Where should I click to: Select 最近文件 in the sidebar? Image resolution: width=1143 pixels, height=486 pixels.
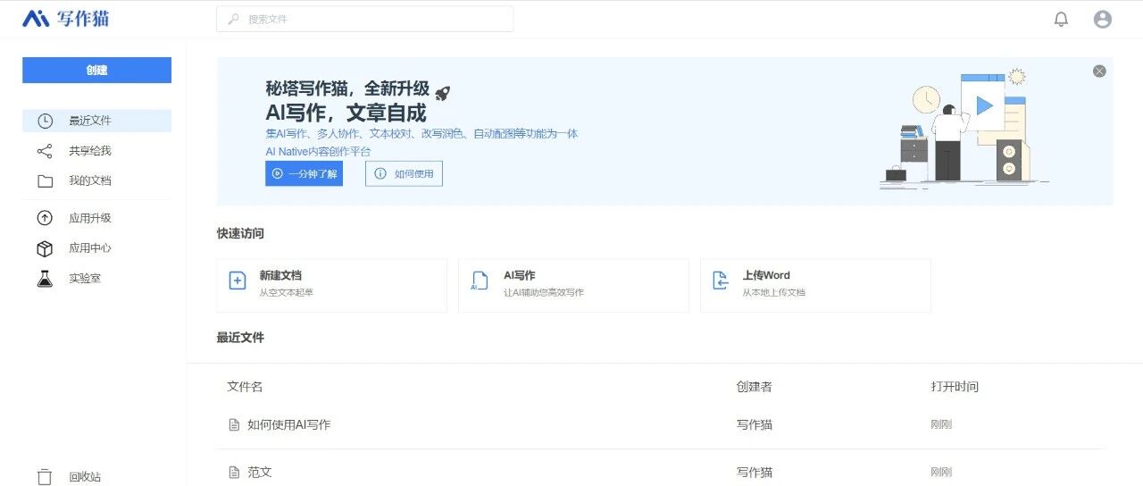tap(96, 121)
